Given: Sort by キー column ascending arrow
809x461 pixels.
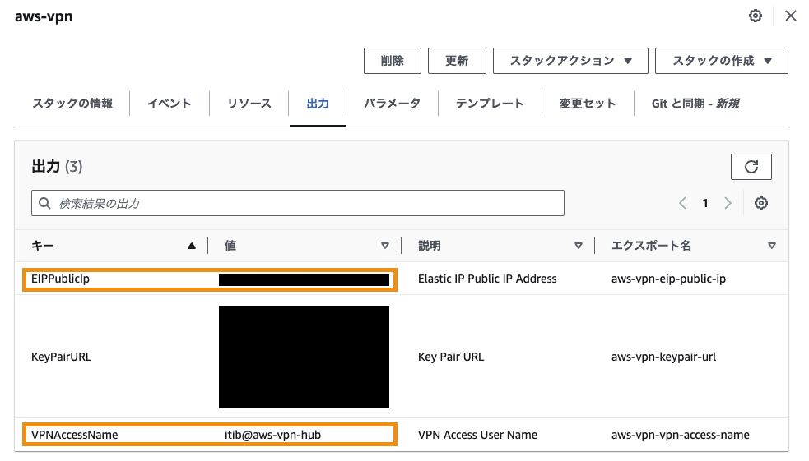Looking at the screenshot, I should [x=192, y=246].
